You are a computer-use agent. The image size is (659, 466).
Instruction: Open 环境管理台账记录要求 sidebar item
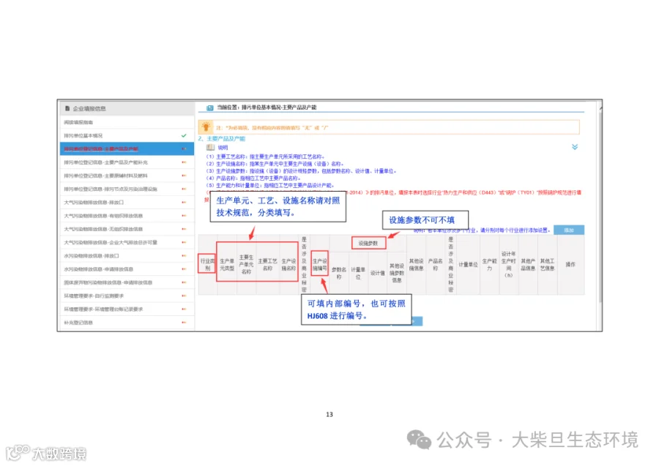(127, 309)
